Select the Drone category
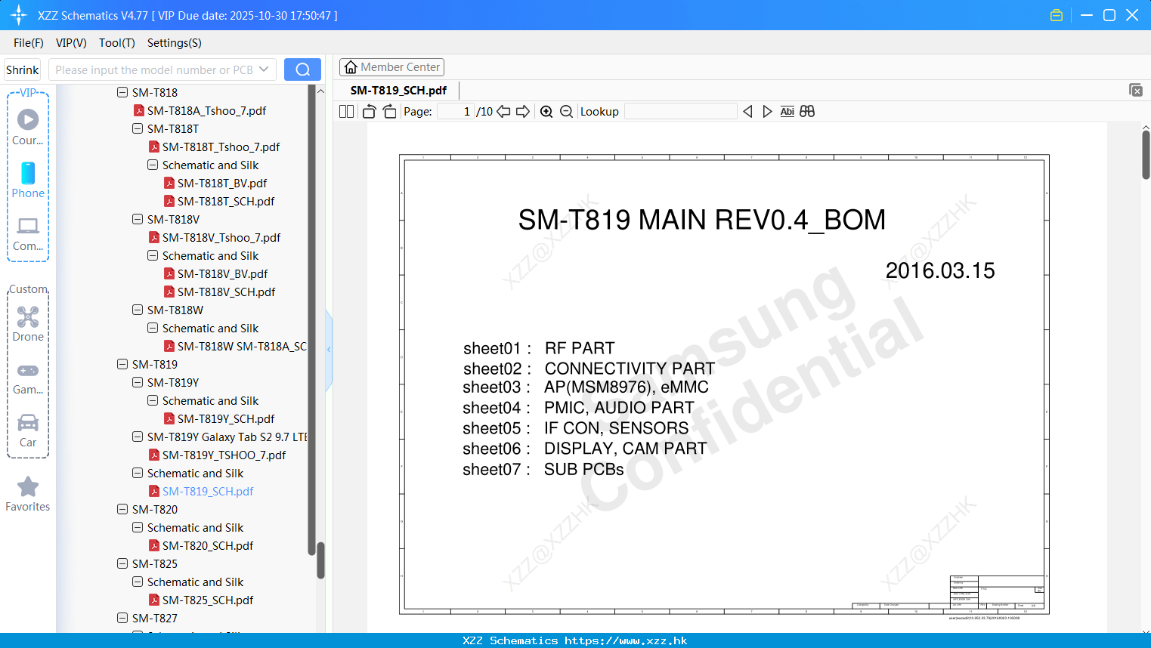Viewport: 1151px width, 648px height. 28,324
